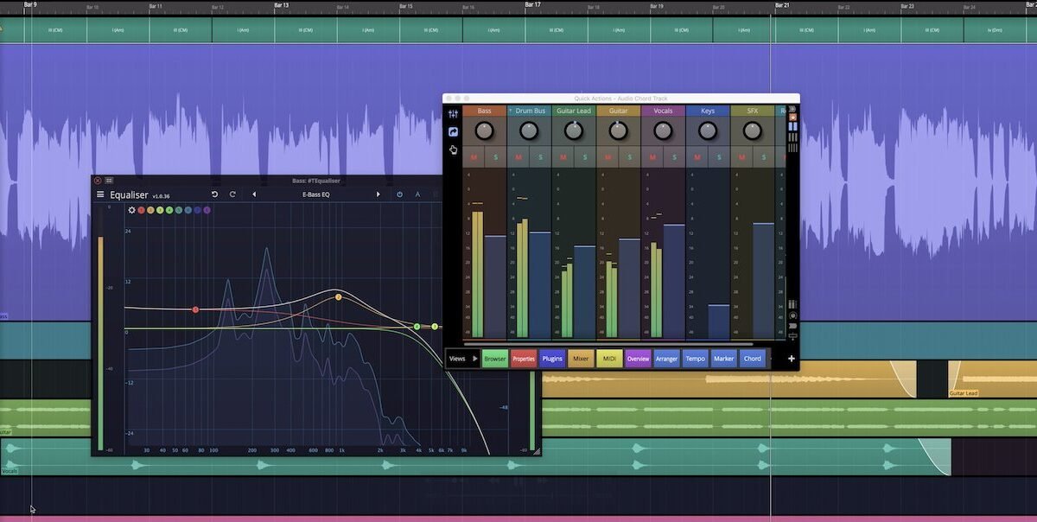Select the pointing hand tool icon
Screen dimensions: 1037x522
click(x=453, y=150)
